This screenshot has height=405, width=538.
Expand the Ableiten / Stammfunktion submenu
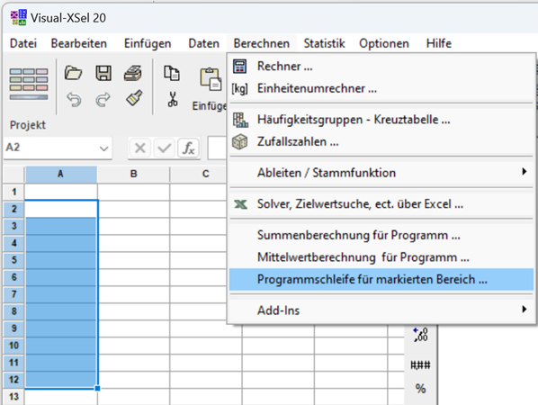(x=381, y=172)
